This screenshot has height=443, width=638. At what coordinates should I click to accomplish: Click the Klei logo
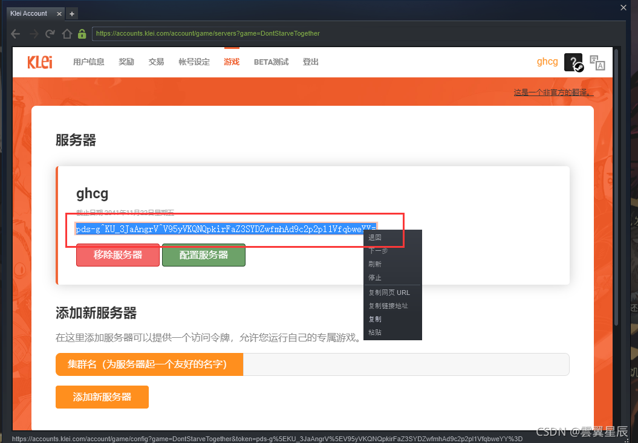click(x=40, y=62)
